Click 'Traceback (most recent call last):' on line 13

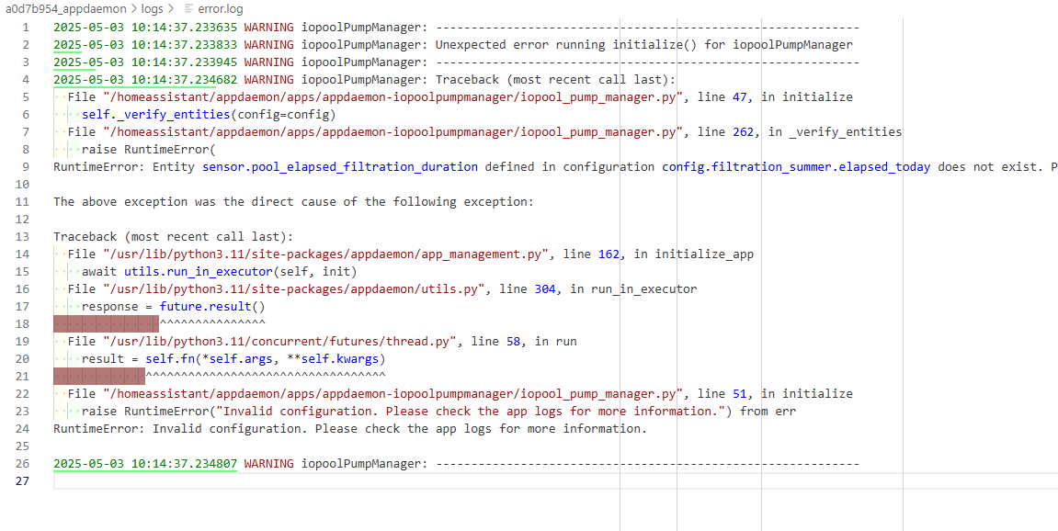[x=174, y=237]
